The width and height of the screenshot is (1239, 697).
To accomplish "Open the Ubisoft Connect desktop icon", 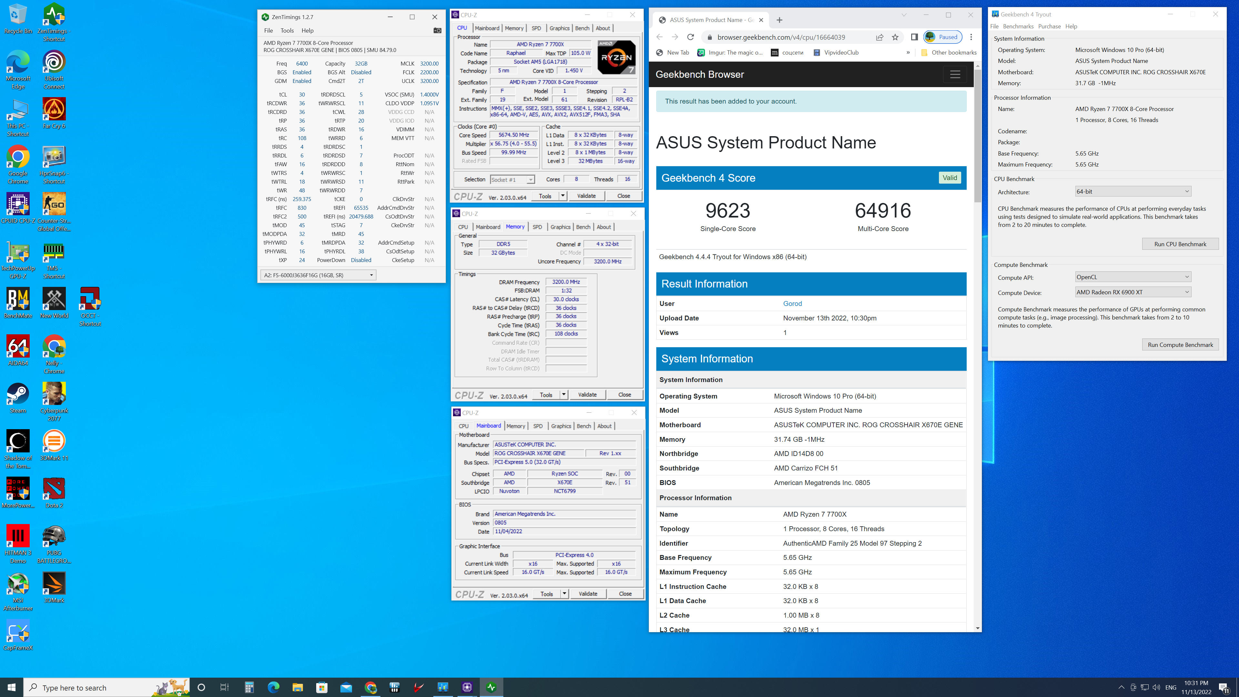I will (x=54, y=70).
